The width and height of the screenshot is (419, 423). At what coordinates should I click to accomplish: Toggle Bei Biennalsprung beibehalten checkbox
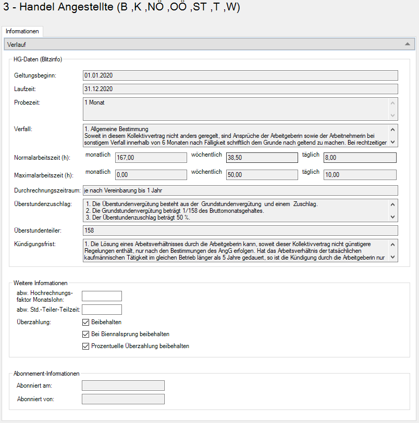click(86, 334)
